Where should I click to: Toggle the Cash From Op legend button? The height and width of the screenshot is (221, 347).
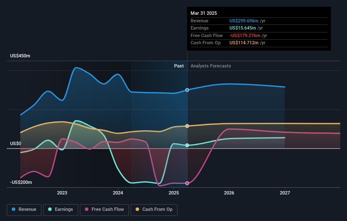(154, 210)
